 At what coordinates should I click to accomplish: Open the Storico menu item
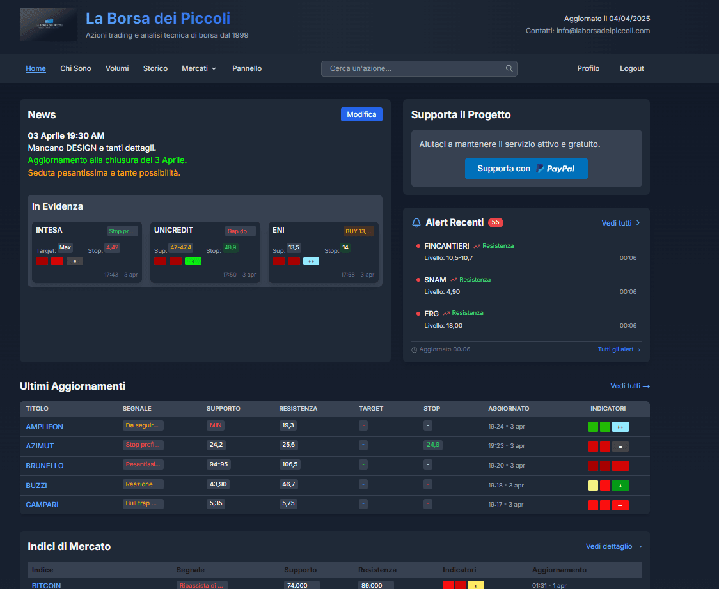point(155,68)
